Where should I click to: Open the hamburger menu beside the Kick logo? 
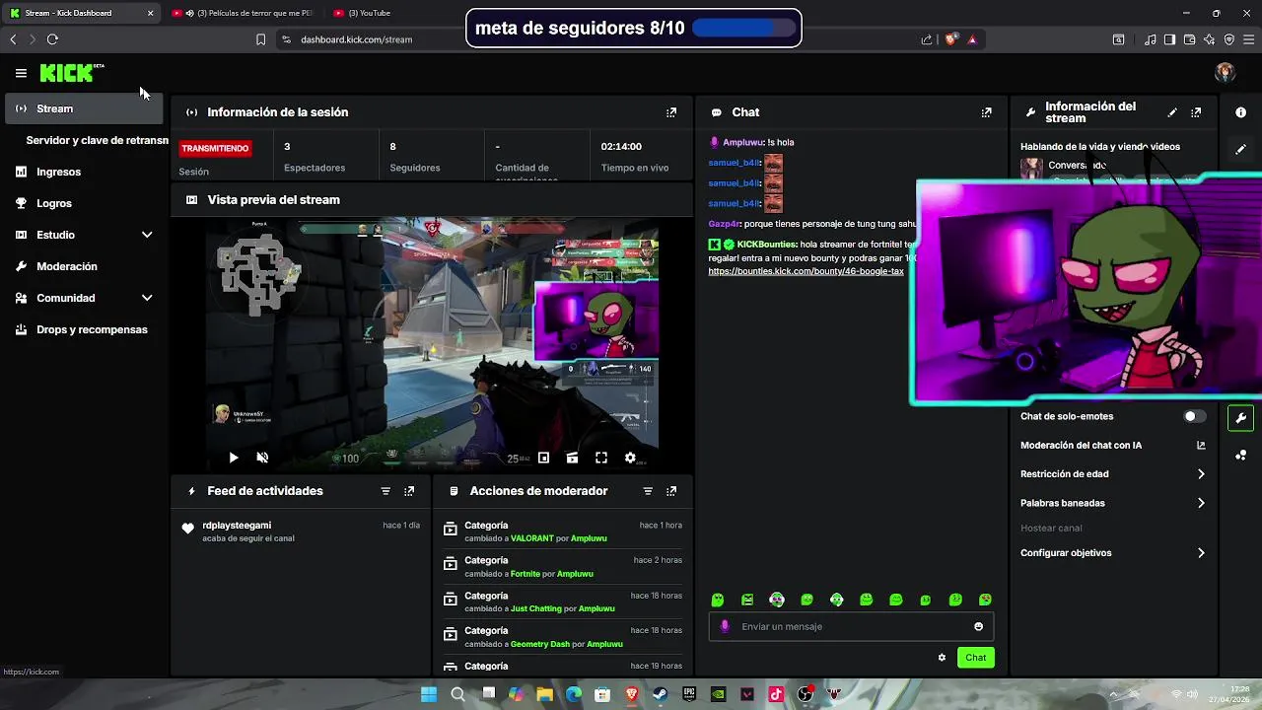coord(21,73)
